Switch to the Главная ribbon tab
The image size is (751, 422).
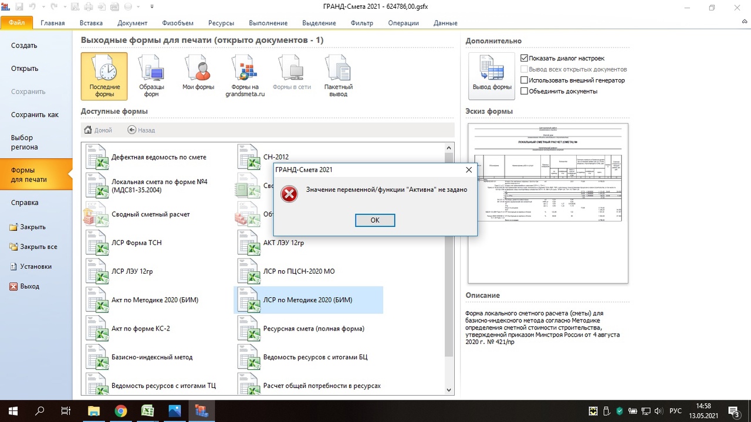click(x=53, y=23)
